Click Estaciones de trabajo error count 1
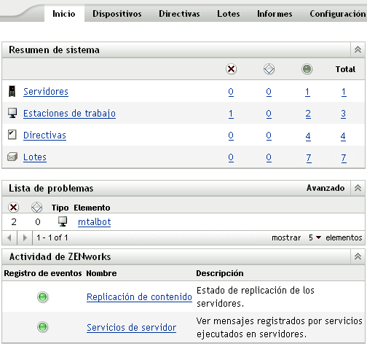 (x=231, y=114)
